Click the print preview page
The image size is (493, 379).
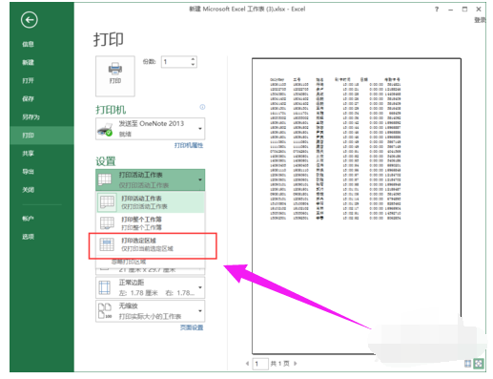[x=357, y=206]
